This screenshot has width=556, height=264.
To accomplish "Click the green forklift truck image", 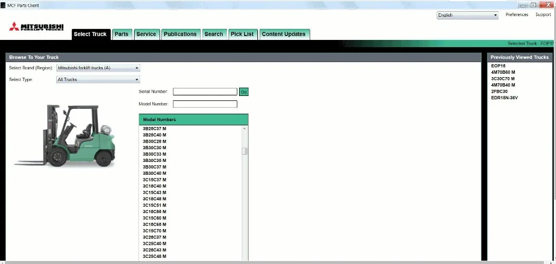I will click(x=65, y=135).
